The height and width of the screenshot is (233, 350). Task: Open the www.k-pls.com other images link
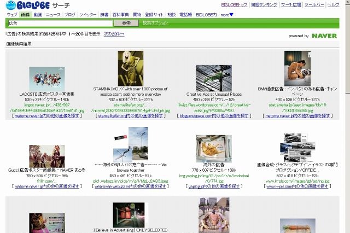tap(297, 186)
